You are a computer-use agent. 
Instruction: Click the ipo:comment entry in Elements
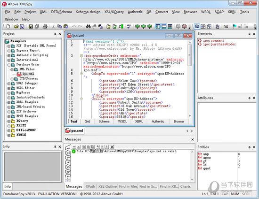click(x=213, y=40)
